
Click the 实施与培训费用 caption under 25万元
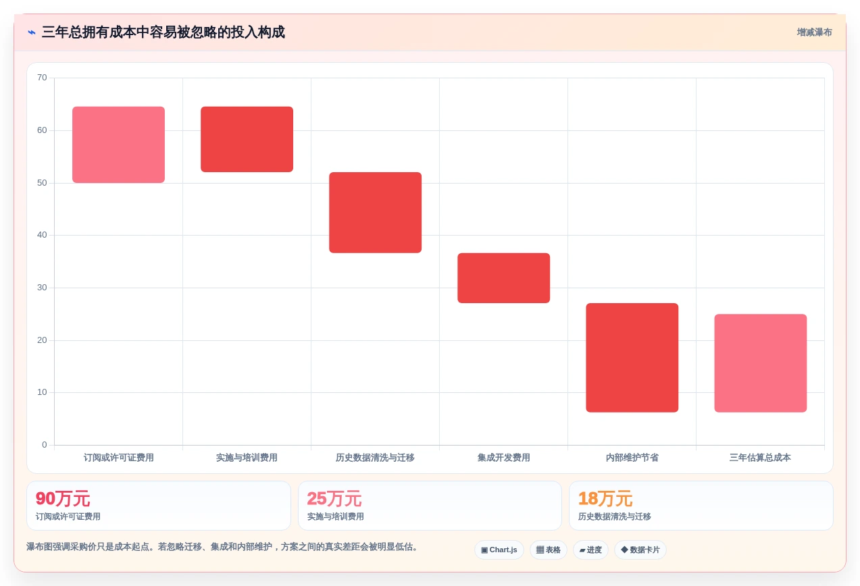click(x=336, y=516)
